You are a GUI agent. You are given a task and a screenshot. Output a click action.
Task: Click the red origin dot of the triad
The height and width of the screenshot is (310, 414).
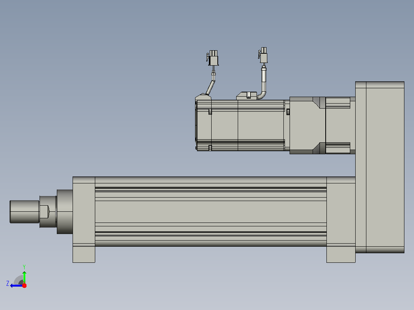click(x=24, y=285)
